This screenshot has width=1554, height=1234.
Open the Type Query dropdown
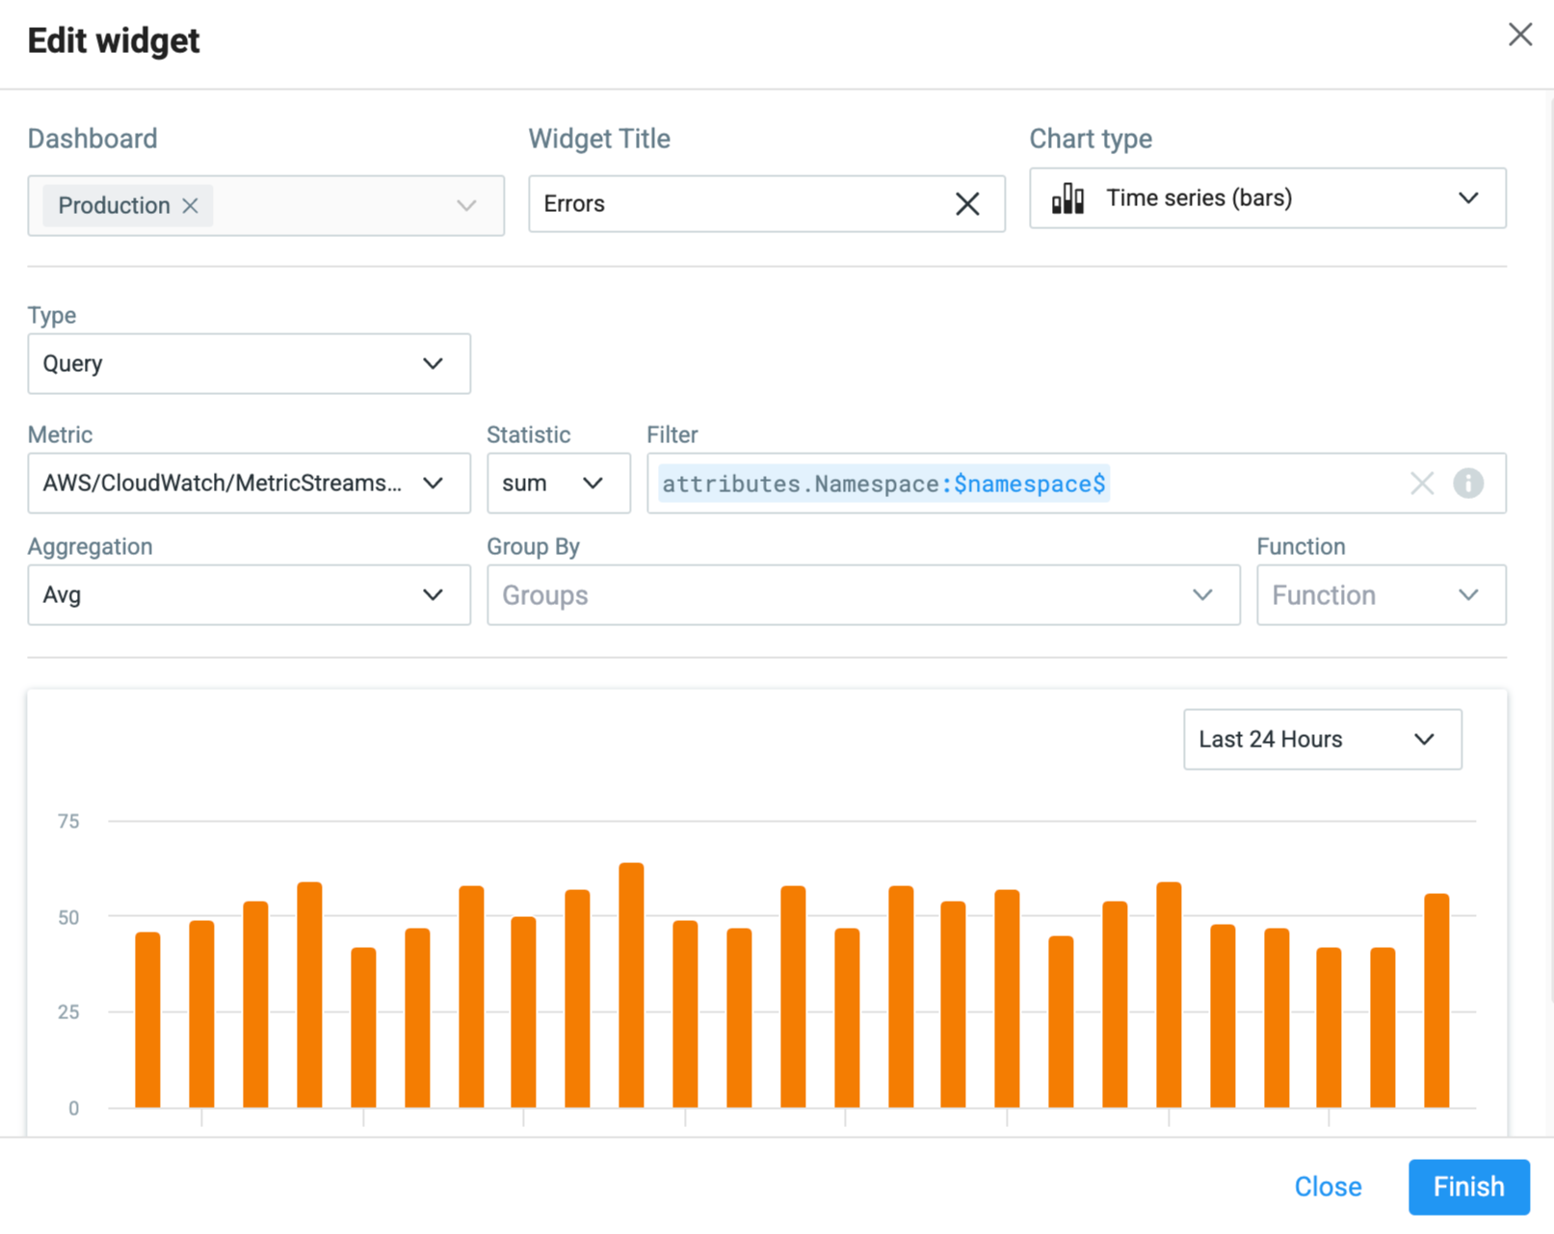250,363
